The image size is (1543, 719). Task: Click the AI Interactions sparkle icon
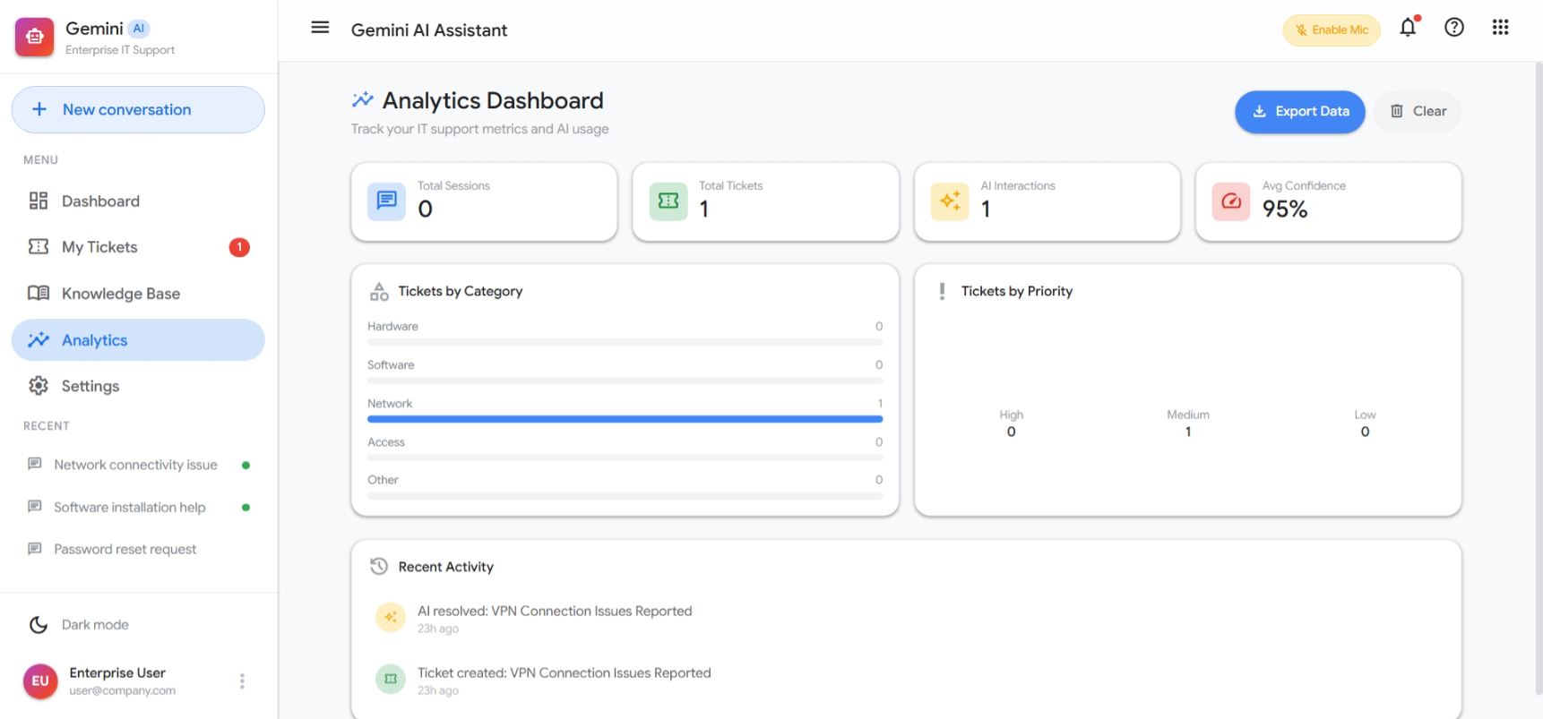click(950, 201)
